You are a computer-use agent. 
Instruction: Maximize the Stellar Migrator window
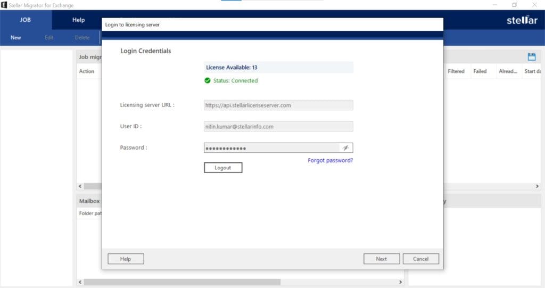(515, 5)
